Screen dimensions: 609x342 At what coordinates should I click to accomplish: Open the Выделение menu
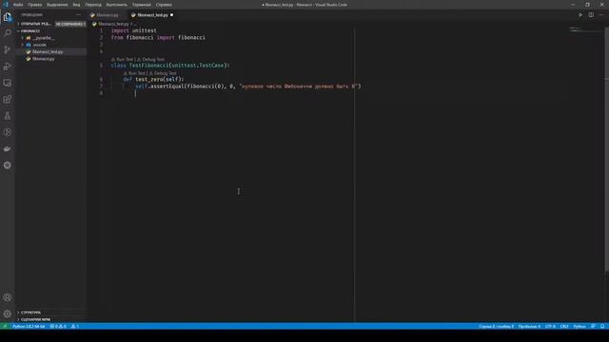pyautogui.click(x=57, y=5)
